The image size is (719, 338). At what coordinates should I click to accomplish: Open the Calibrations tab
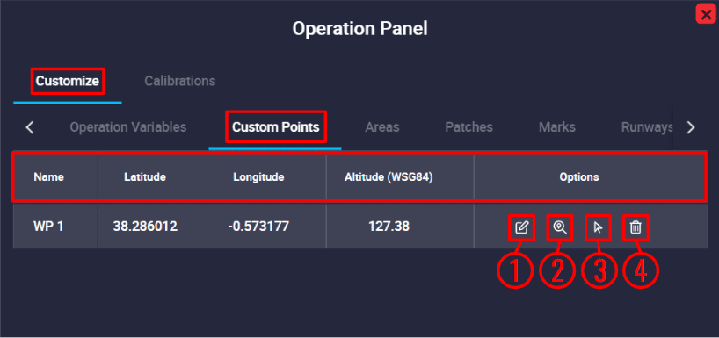[179, 81]
